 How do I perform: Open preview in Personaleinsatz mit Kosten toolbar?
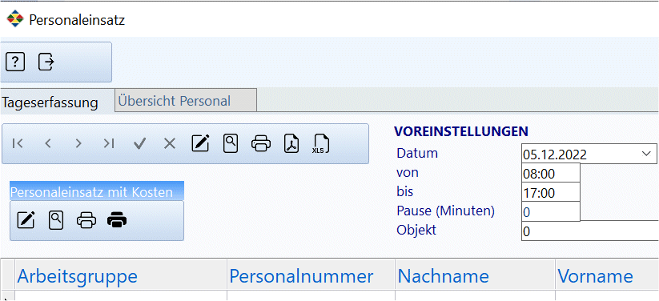[x=56, y=220]
